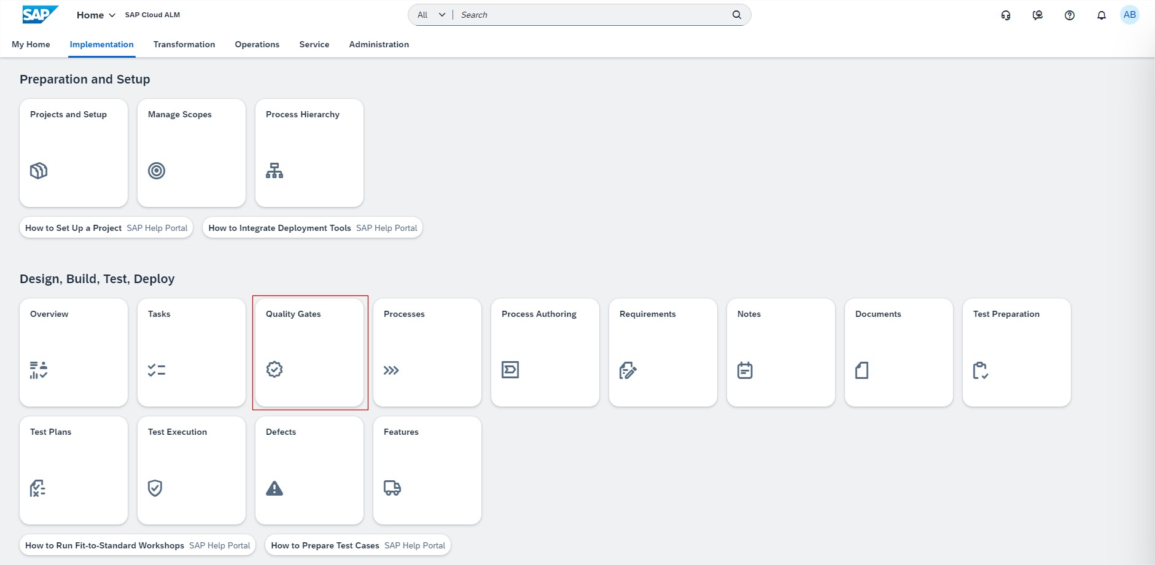Open the Defects warning tile

click(x=309, y=470)
